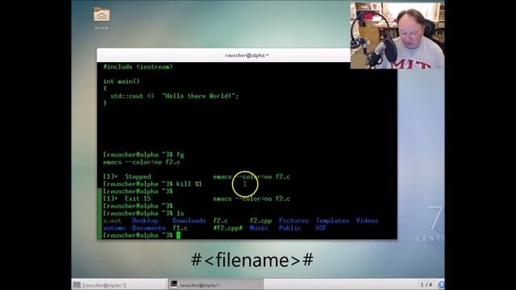Click the Public directory name

(x=290, y=228)
